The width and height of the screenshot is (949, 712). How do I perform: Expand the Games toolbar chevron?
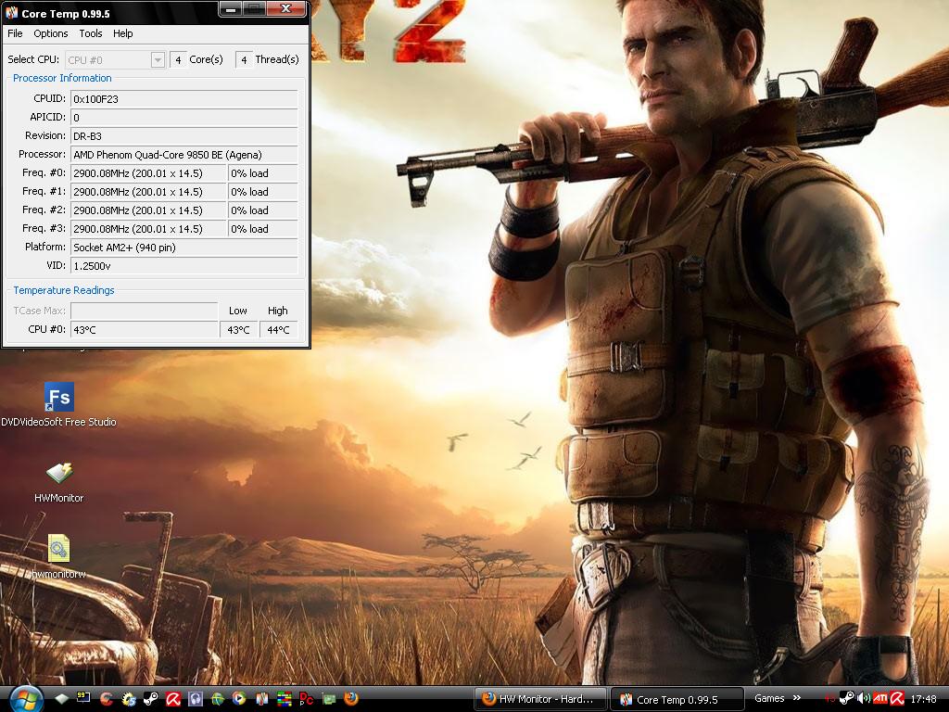[x=797, y=699]
